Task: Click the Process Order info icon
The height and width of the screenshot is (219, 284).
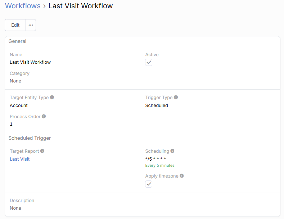Action: tap(44, 116)
